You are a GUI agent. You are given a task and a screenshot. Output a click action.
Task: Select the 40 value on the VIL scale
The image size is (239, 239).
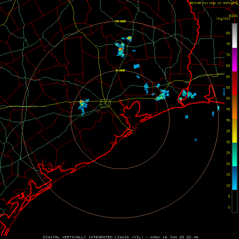click(228, 120)
